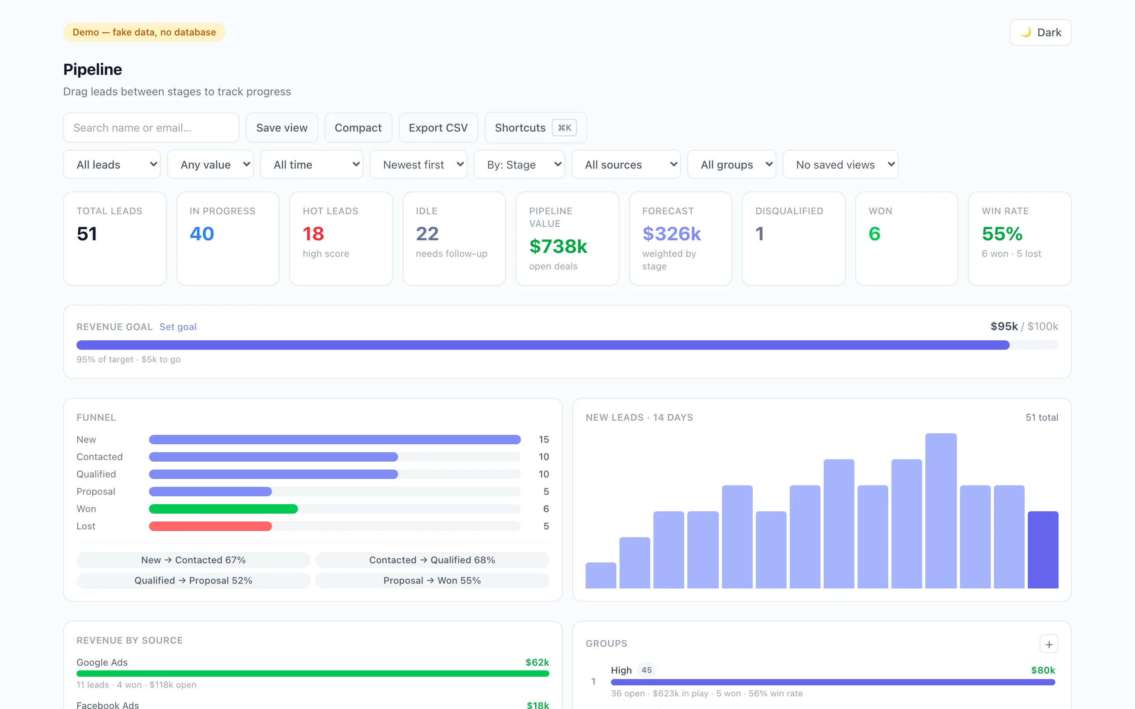Open the All sources dropdown
1135x709 pixels.
(x=626, y=165)
